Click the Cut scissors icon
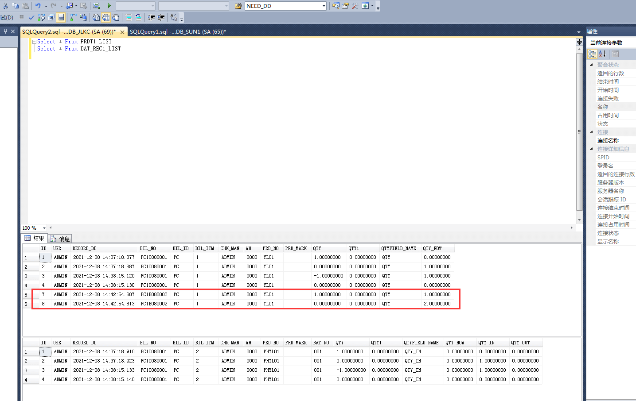 click(x=5, y=6)
